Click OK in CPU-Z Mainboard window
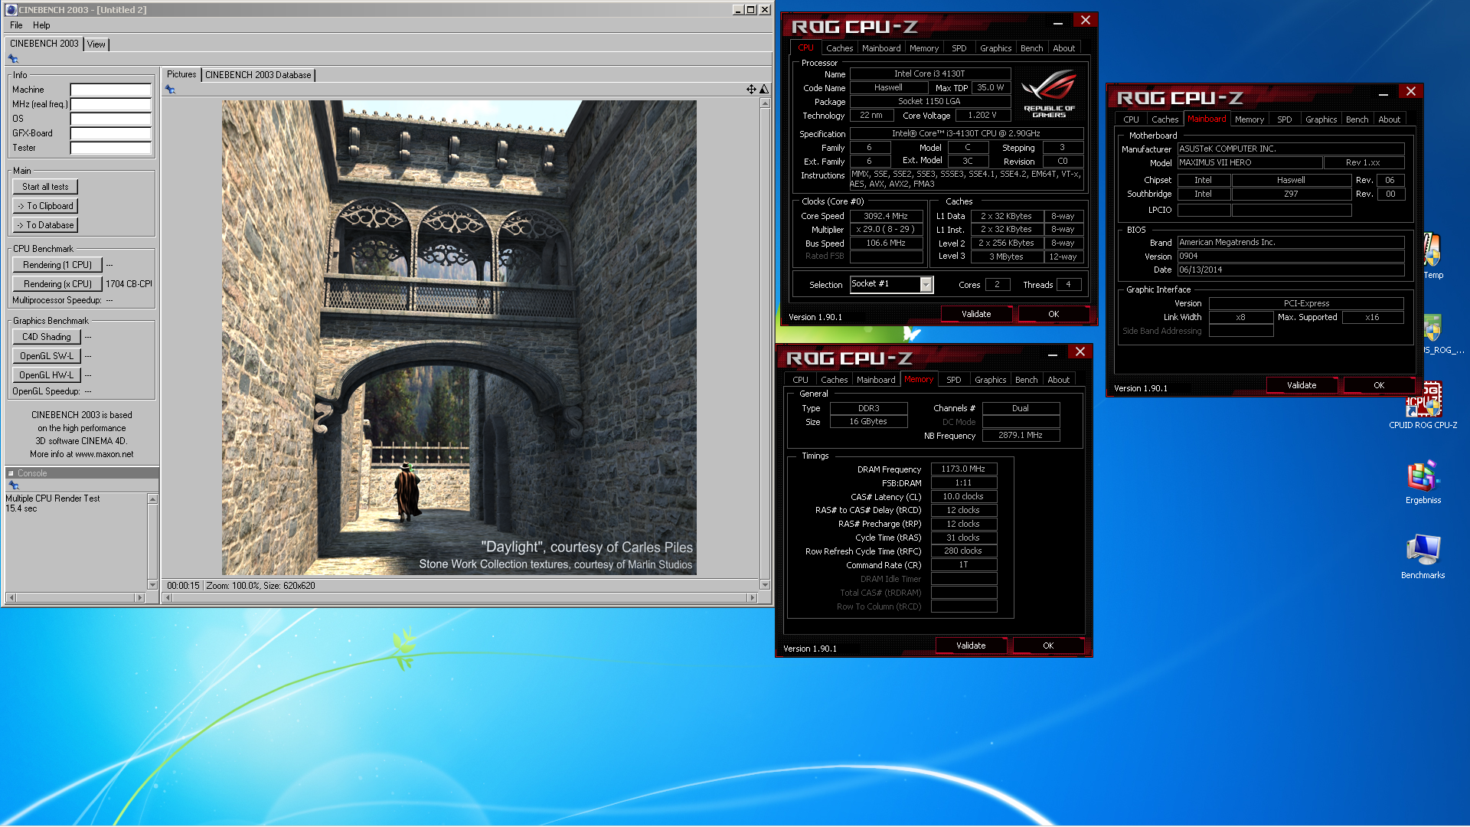This screenshot has width=1470, height=827. tap(1379, 385)
